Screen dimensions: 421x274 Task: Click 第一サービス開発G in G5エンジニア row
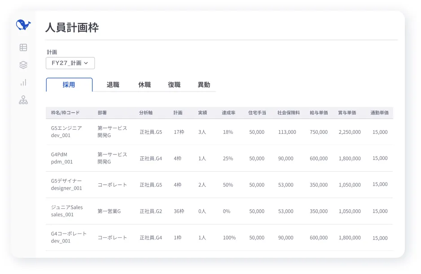tap(112, 132)
